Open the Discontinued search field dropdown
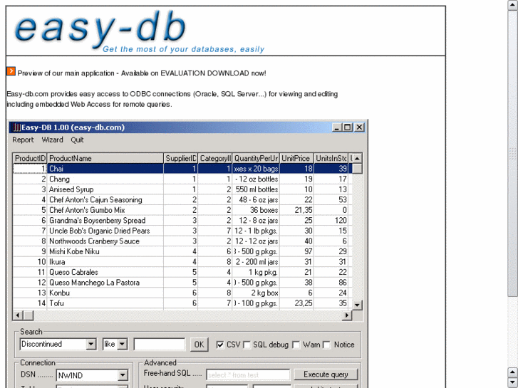 91,344
